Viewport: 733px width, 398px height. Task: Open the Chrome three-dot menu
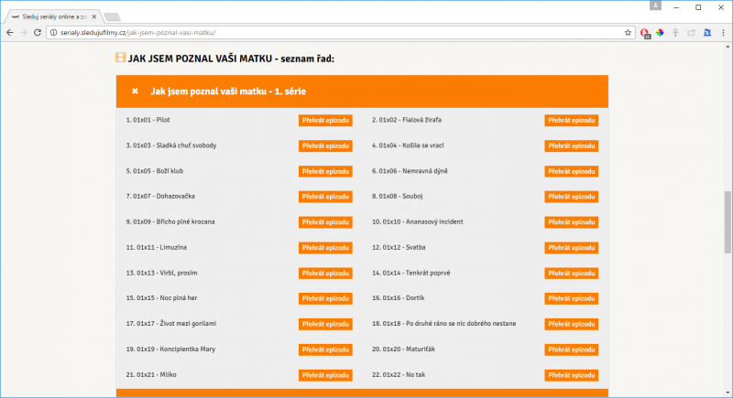pos(724,32)
